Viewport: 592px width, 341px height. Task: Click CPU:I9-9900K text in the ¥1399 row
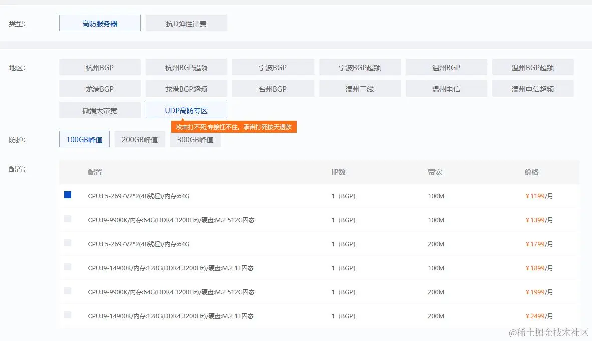click(171, 220)
